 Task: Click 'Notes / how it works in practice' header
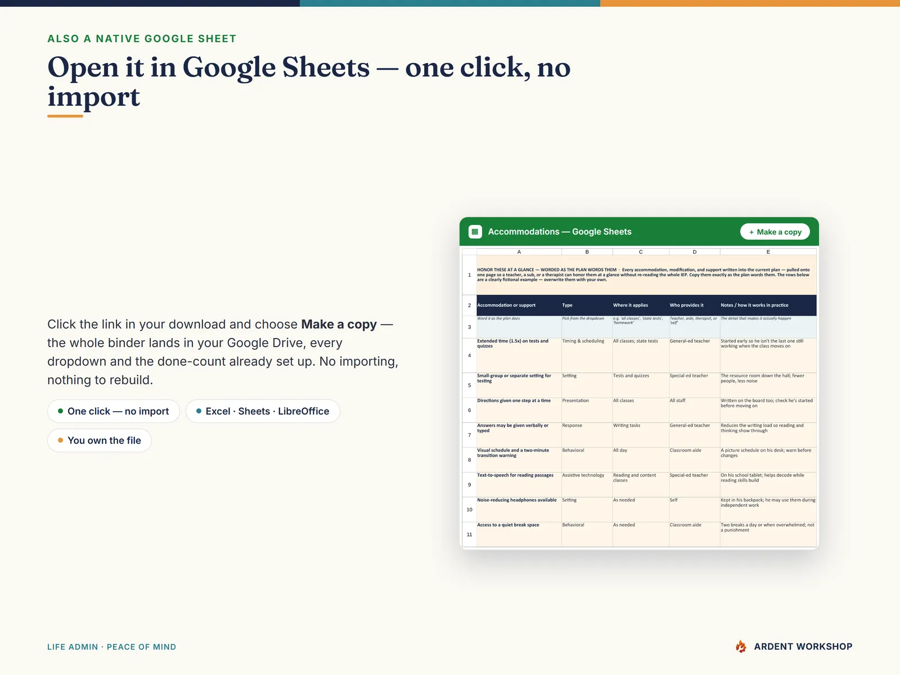point(768,305)
